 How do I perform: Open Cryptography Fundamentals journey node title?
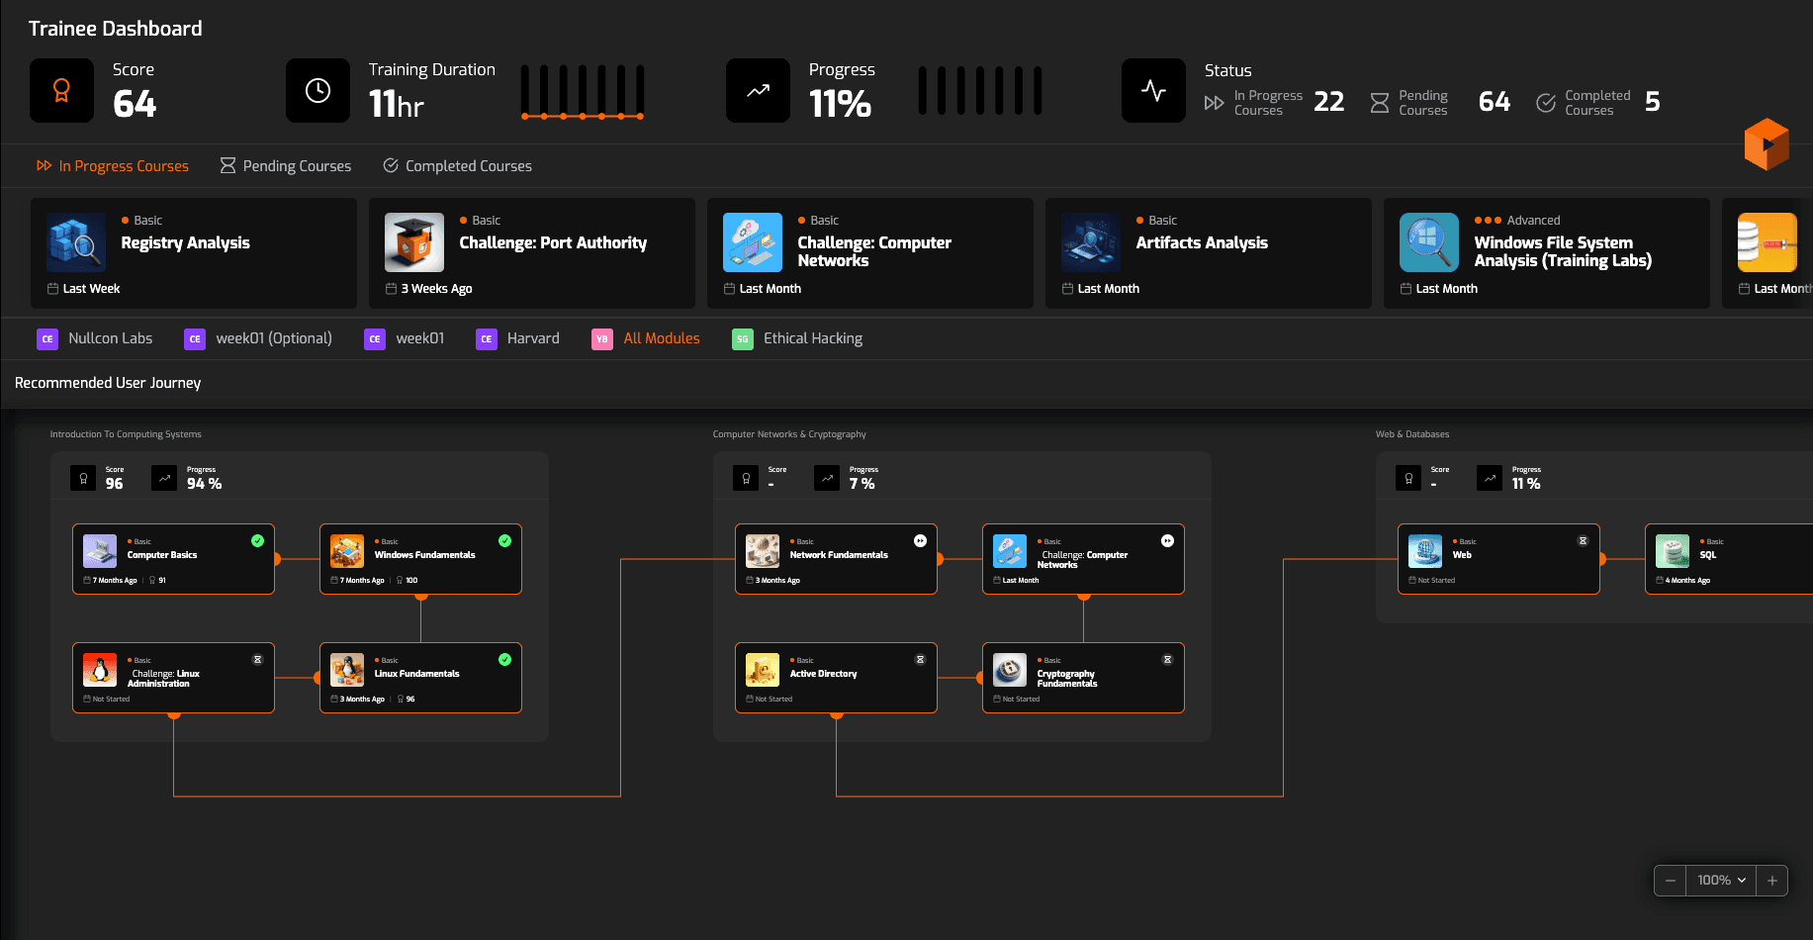click(1067, 678)
